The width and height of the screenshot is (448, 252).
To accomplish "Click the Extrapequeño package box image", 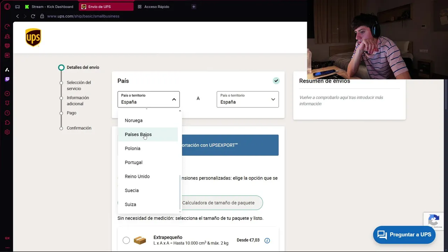I will tap(140, 240).
